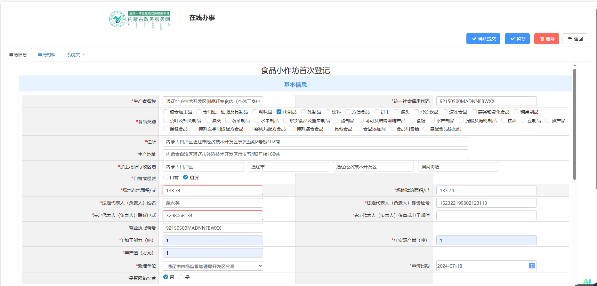This screenshot has width=597, height=286.
Task: Delete the application with 删除 button
Action: [546, 39]
